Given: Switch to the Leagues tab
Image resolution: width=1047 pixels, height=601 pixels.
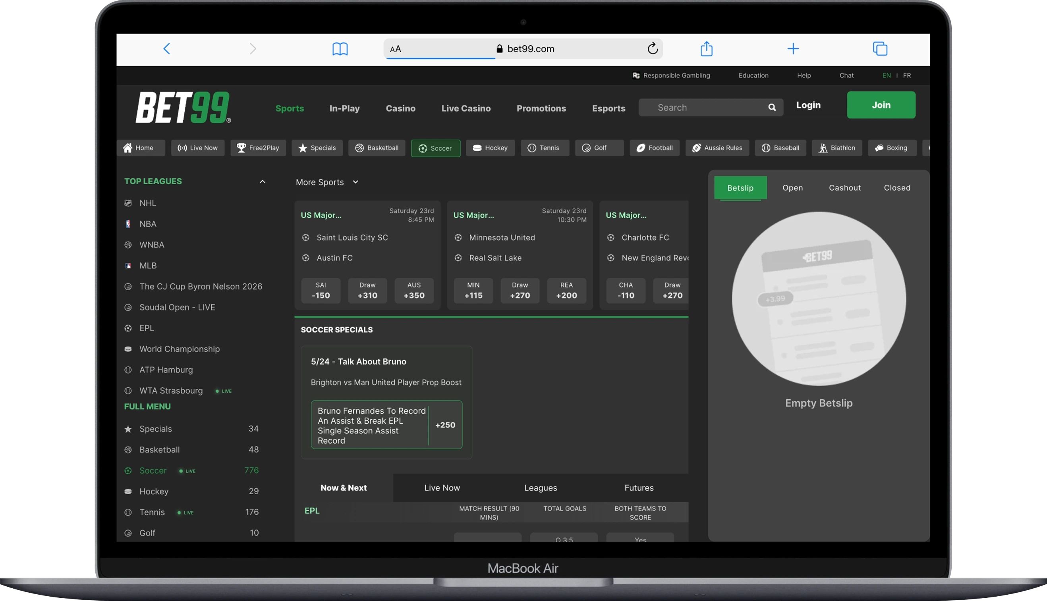Looking at the screenshot, I should pyautogui.click(x=540, y=488).
